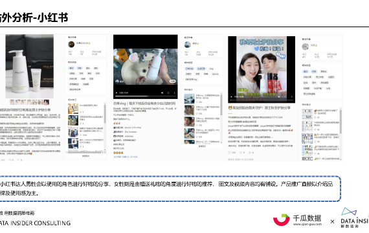The height and width of the screenshot is (233, 369).
Task: Enter fullscreen on the sink vlog video
Action: (168, 93)
